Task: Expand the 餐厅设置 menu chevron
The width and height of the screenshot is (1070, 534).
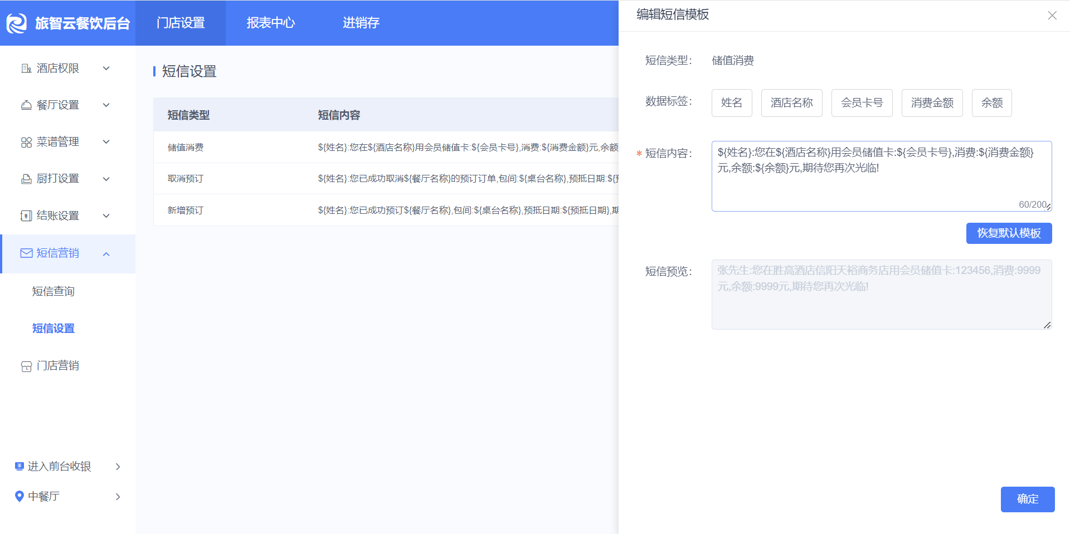Action: tap(106, 105)
